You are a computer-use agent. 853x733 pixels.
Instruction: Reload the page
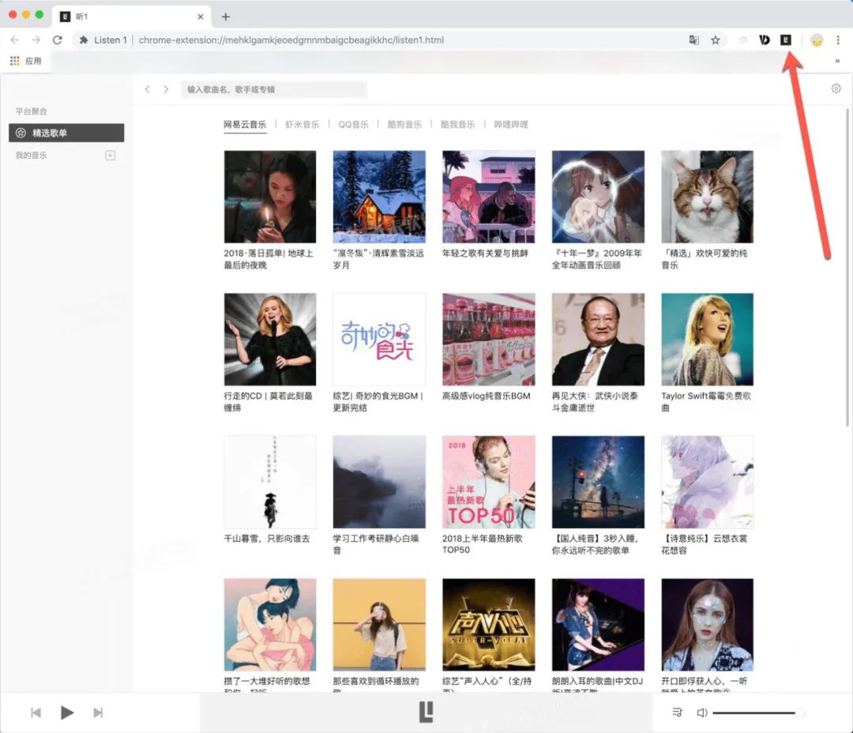[57, 39]
